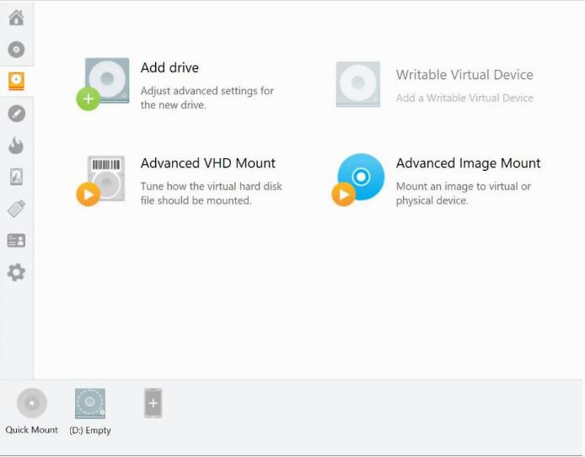
Task: Click the blue Advanced Image Mount icon
Action: [360, 178]
